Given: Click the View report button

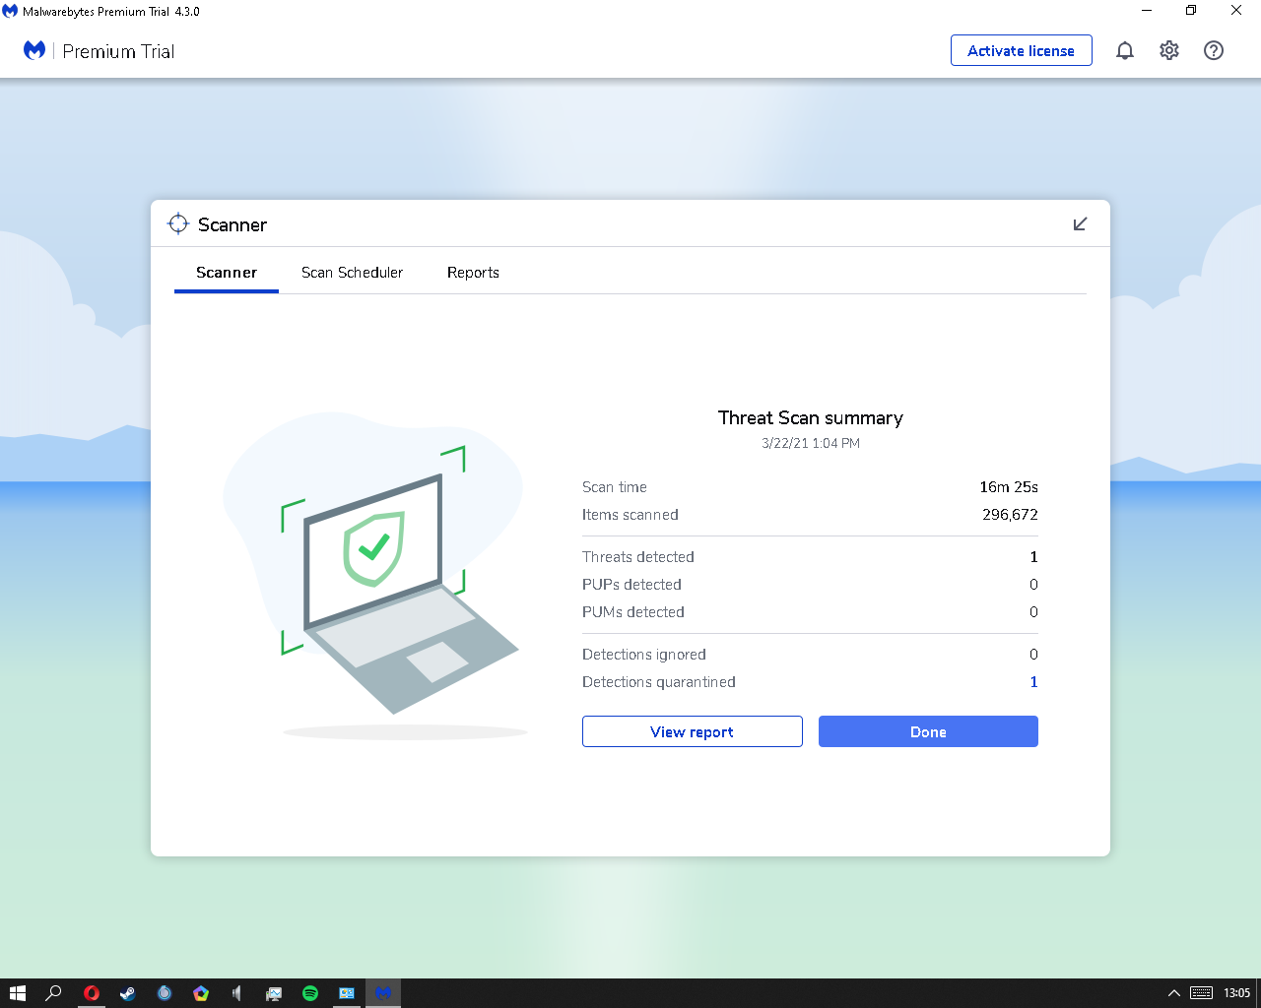Looking at the screenshot, I should point(693,731).
